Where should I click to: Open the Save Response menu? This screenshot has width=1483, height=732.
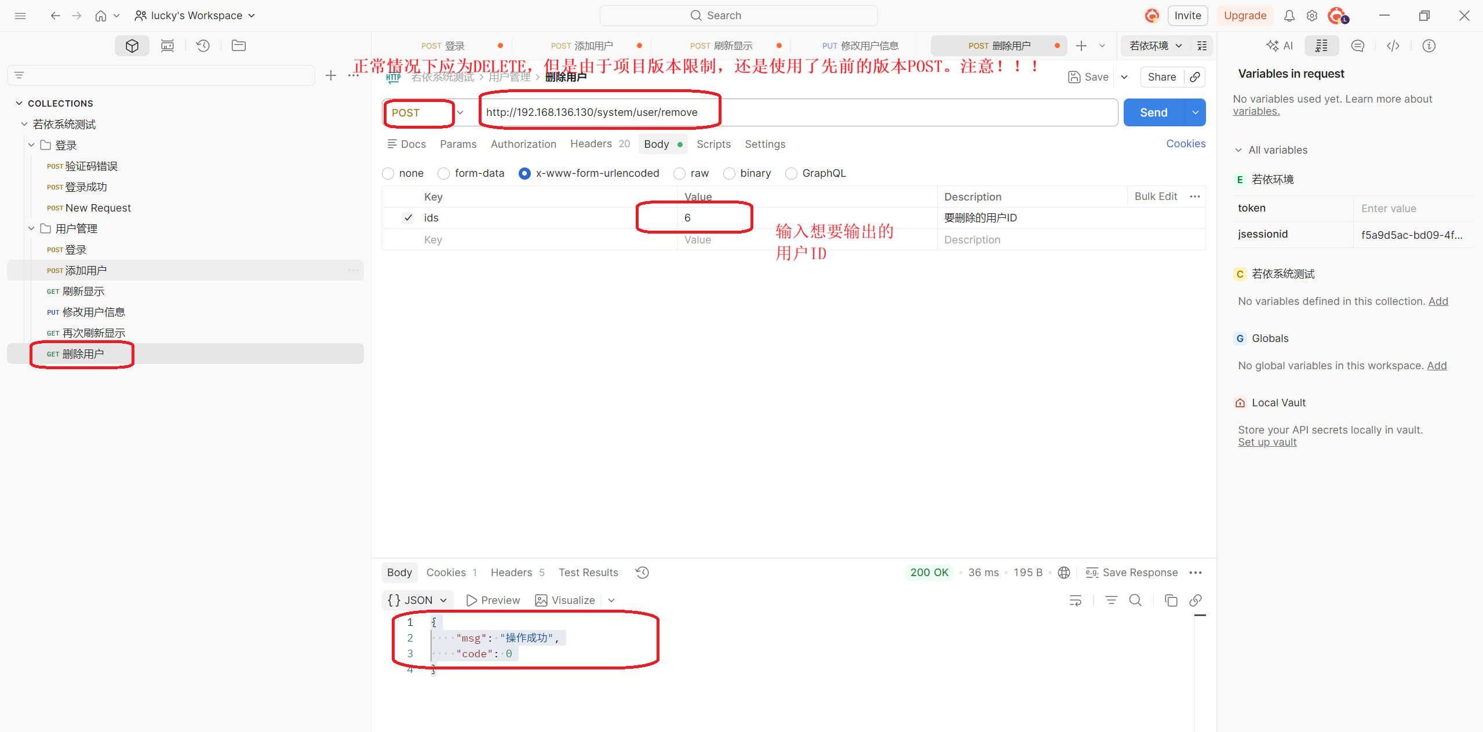[1132, 573]
